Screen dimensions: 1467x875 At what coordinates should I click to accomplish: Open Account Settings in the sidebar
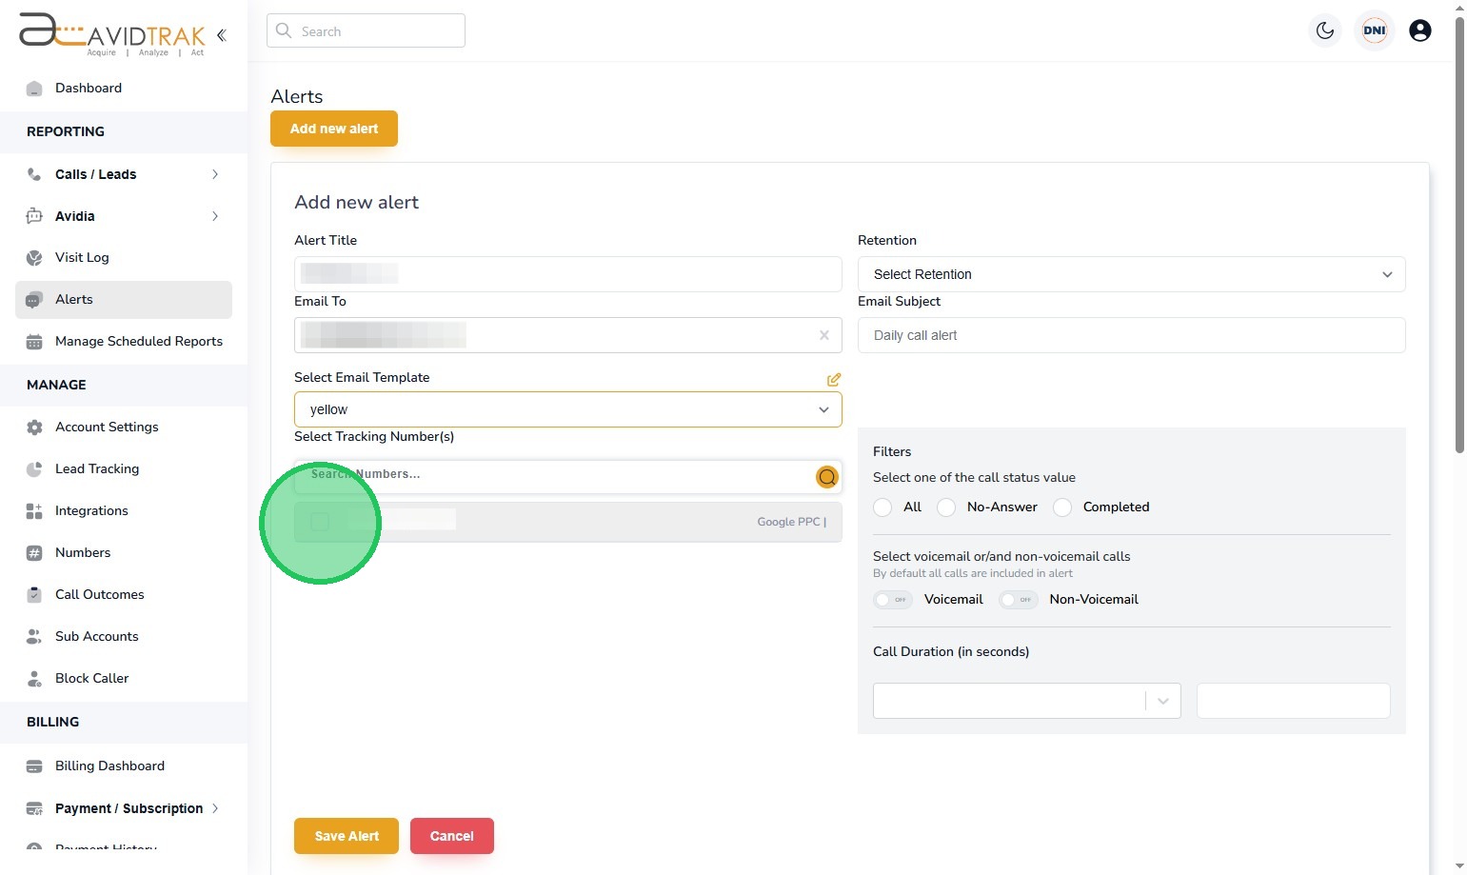pos(107,427)
